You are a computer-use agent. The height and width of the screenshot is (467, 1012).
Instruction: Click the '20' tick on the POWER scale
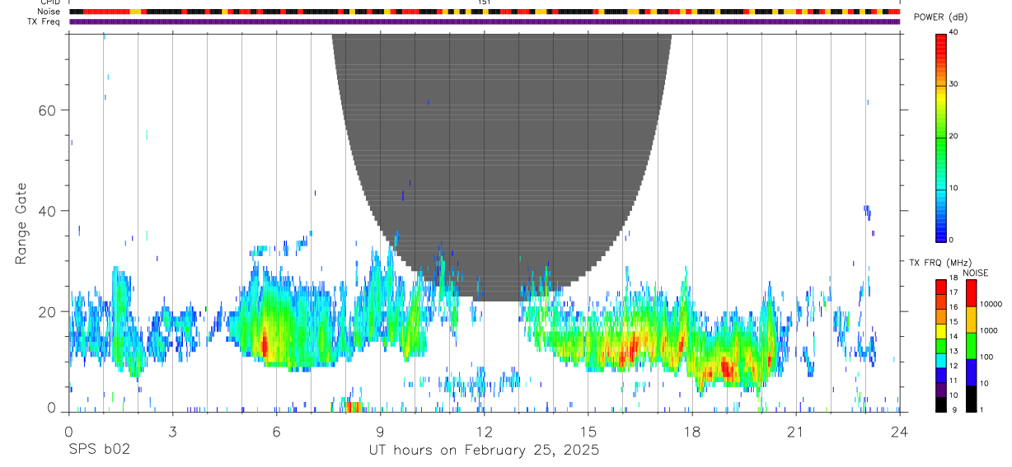point(953,137)
